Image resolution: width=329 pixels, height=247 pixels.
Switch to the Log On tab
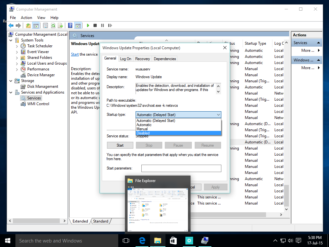click(126, 59)
